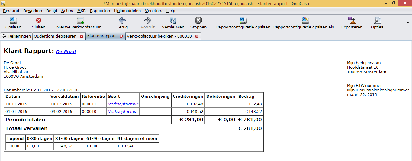Refresh report with Vernieuwen icon
The height and width of the screenshot is (161, 412).
(x=173, y=20)
